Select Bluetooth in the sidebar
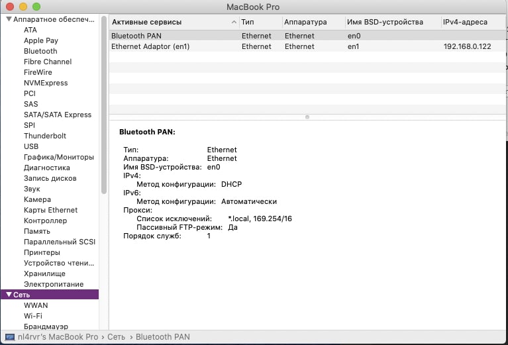This screenshot has width=508, height=345. pos(40,51)
